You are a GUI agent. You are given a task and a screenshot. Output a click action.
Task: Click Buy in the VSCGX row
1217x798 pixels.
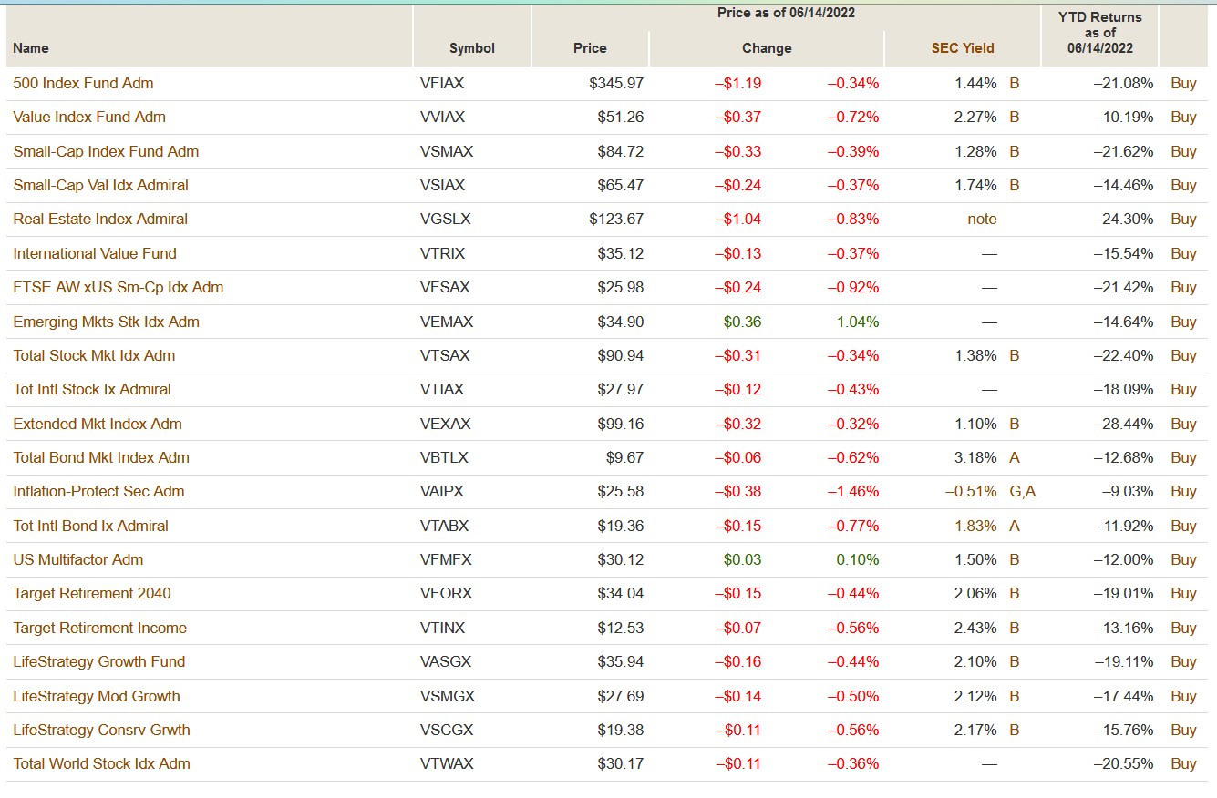[x=1183, y=730]
